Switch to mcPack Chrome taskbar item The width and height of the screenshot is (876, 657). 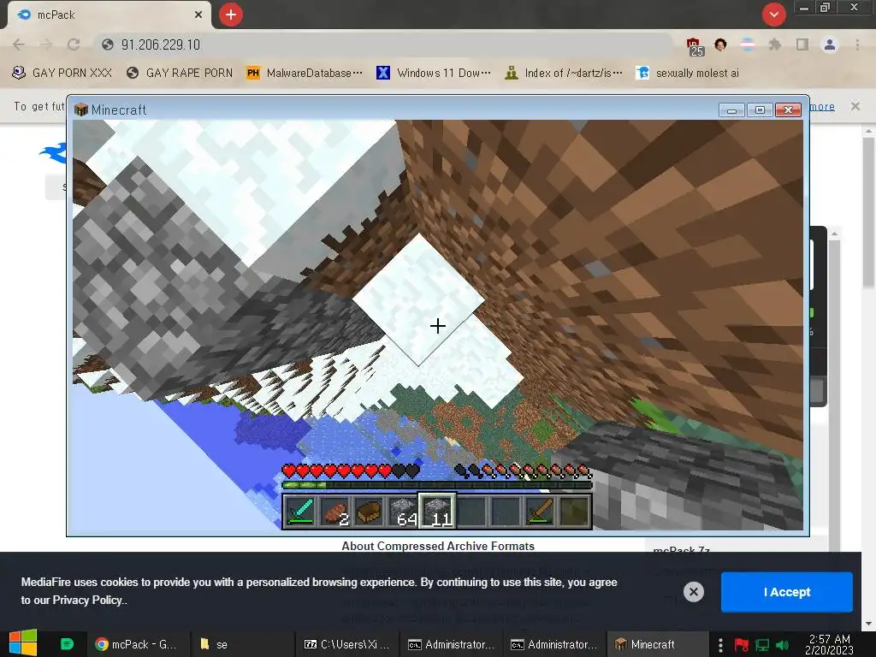coord(137,644)
